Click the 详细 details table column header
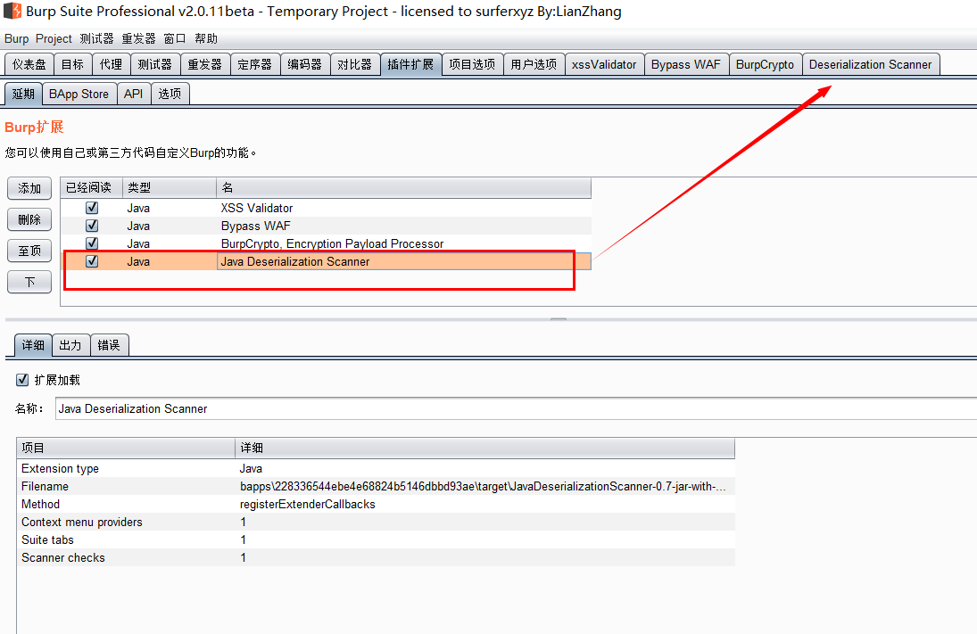Image resolution: width=977 pixels, height=634 pixels. click(485, 448)
